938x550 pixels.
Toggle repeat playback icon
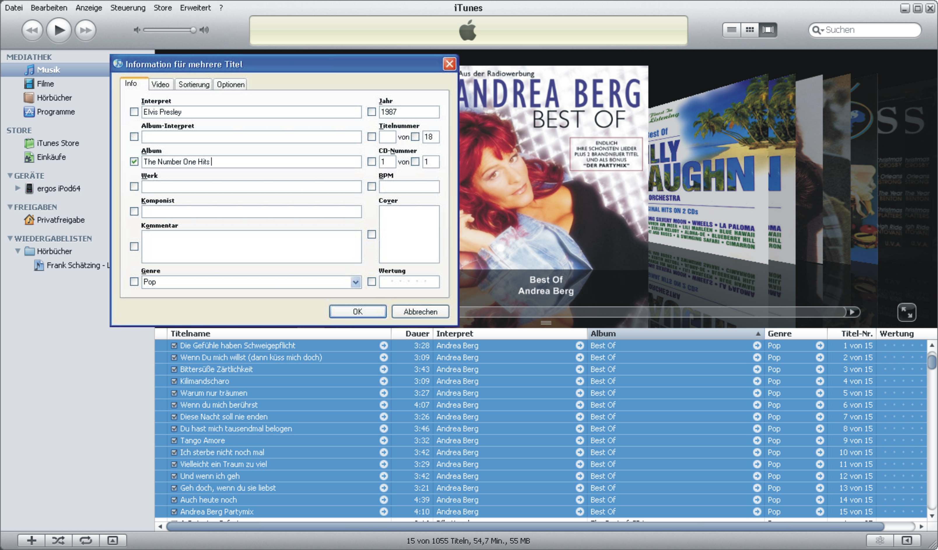(86, 540)
